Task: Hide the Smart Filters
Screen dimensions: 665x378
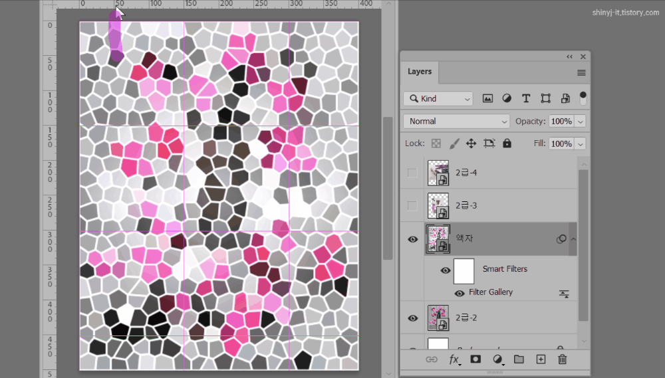Action: (x=446, y=270)
